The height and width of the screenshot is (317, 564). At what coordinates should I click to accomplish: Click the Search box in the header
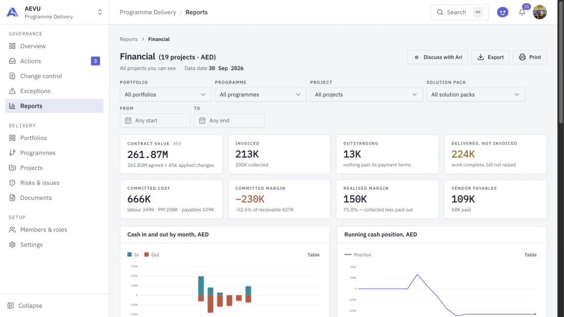(x=460, y=12)
